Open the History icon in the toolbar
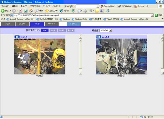The height and width of the screenshot is (119, 164). [73, 11]
